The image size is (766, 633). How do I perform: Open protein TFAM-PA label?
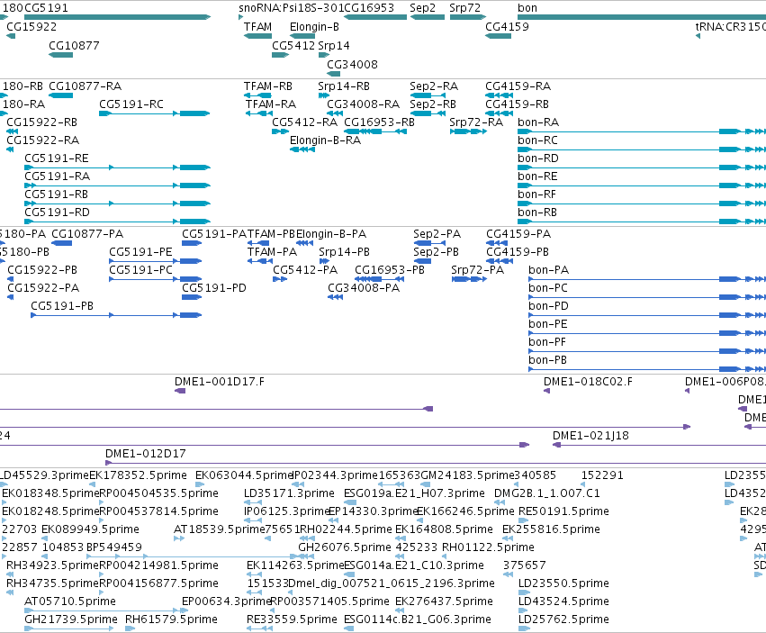coord(272,252)
